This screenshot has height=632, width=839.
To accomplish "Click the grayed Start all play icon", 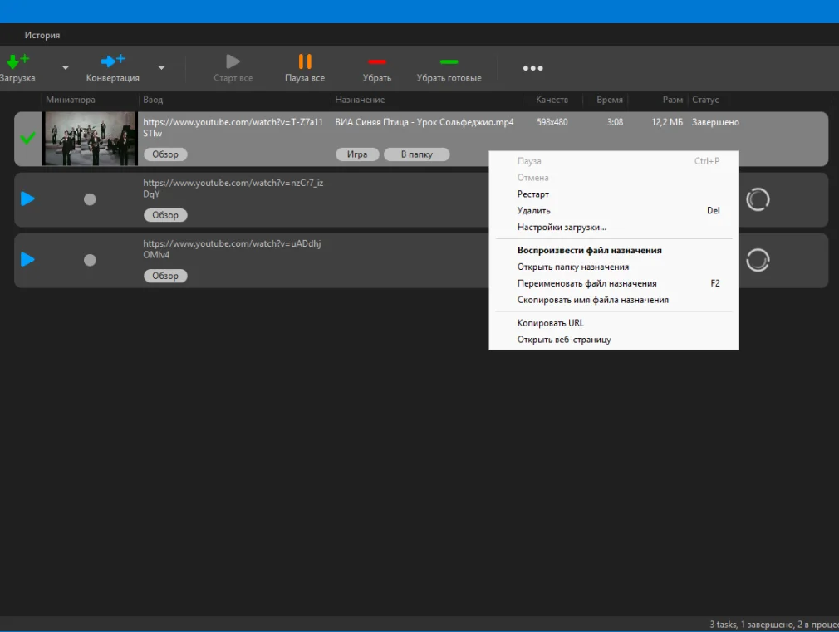I will (x=233, y=61).
